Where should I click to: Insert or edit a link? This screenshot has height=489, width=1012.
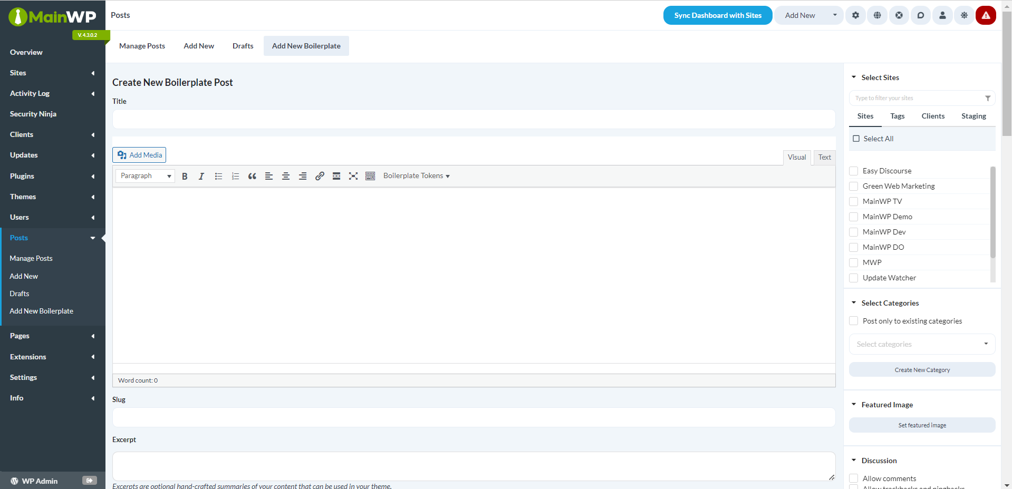(320, 176)
